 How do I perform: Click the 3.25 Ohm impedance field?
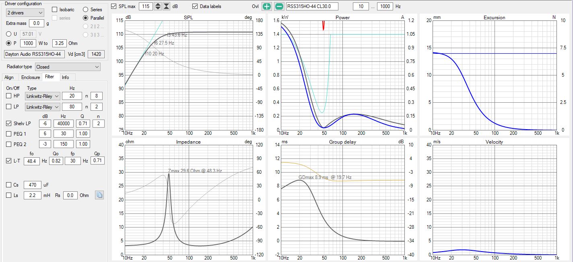(x=59, y=43)
